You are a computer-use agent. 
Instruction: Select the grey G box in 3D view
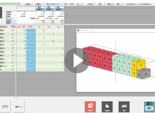146,74
